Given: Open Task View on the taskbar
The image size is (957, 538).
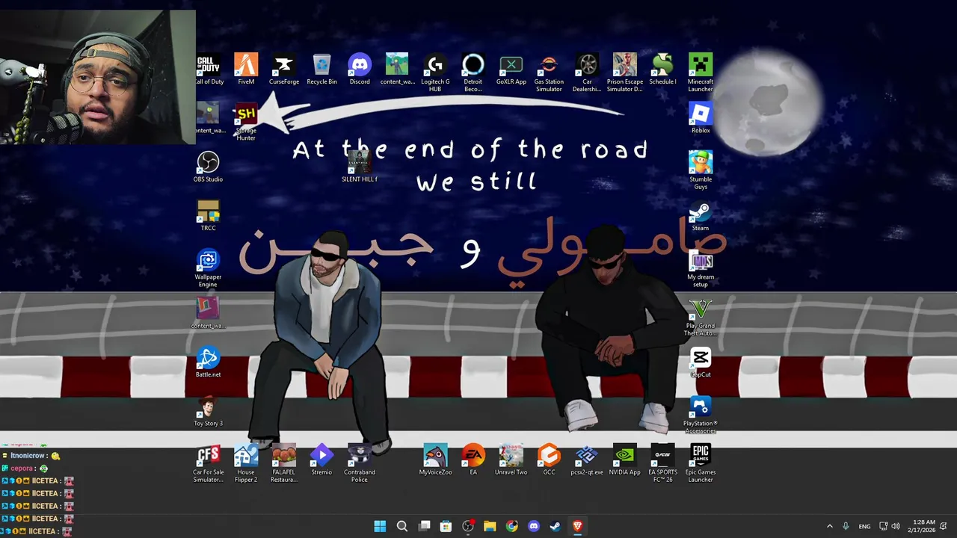Looking at the screenshot, I should pos(424,526).
